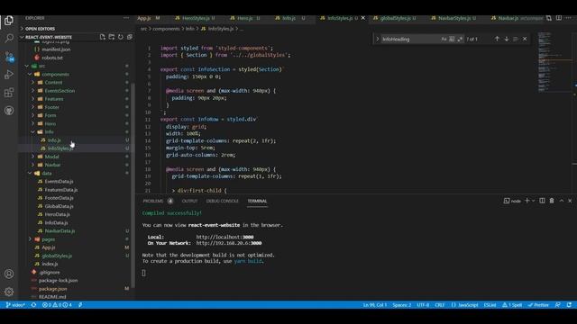577x324 pixels.
Task: Close the find widget
Action: tap(525, 39)
